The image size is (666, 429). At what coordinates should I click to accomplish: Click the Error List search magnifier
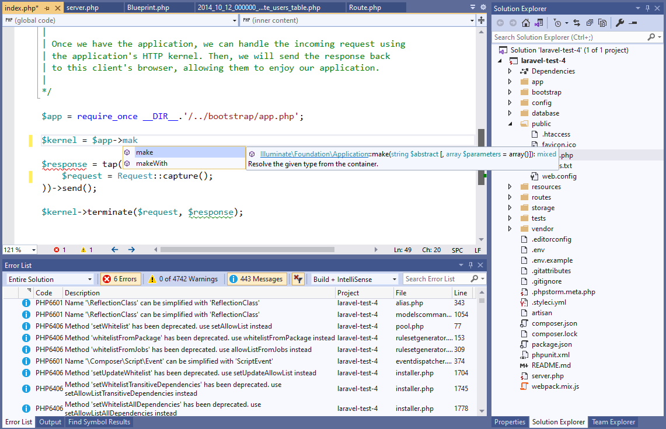pyautogui.click(x=475, y=278)
